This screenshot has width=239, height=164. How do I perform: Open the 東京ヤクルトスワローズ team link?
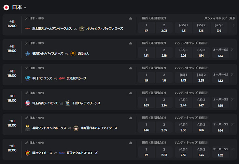[82, 153]
